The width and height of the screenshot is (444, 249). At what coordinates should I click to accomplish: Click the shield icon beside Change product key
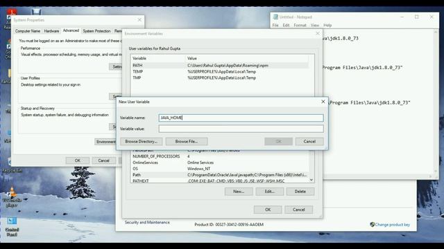372,224
